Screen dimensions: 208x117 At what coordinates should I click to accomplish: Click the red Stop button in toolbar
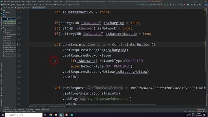tap(185, 5)
